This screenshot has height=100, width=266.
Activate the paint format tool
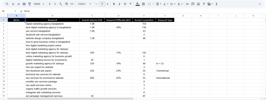[x=30, y=4]
